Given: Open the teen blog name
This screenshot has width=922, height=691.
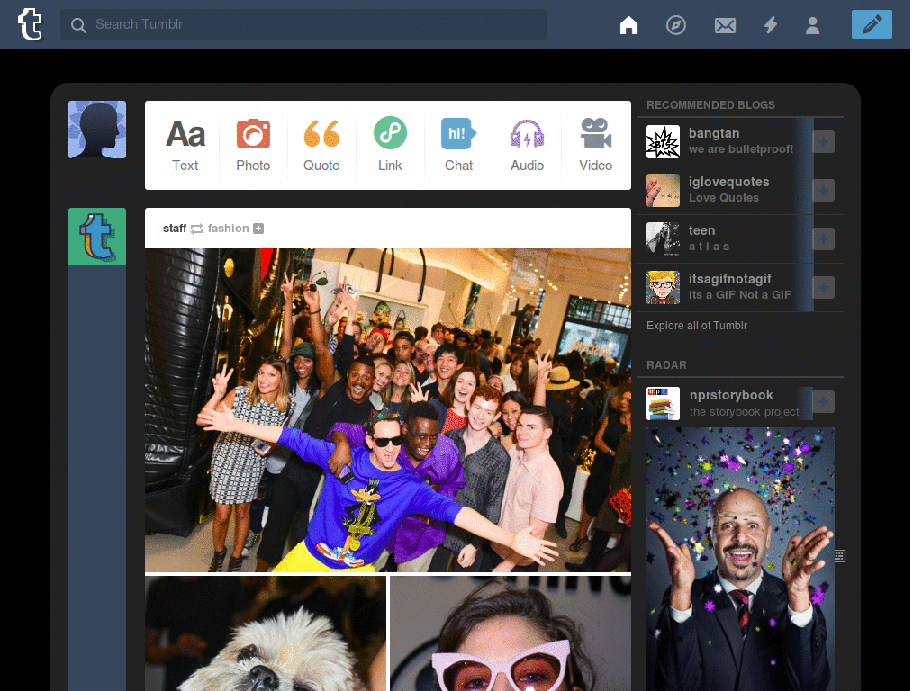Looking at the screenshot, I should pos(701,230).
